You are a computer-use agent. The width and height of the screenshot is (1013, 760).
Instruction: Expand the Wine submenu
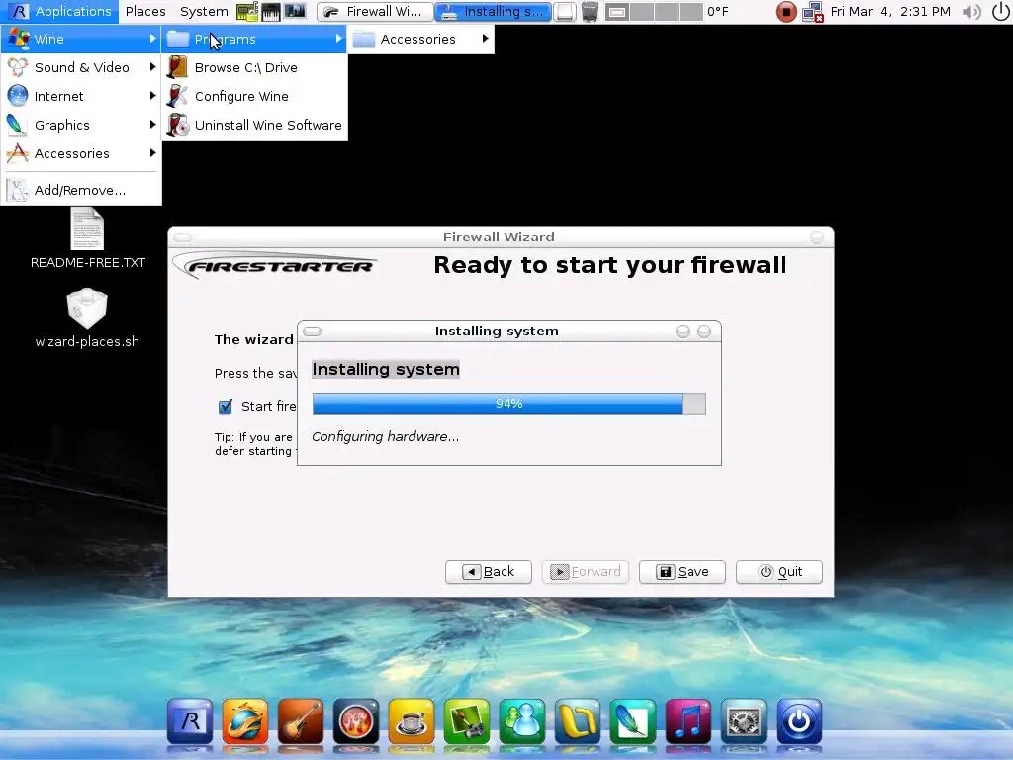[81, 39]
